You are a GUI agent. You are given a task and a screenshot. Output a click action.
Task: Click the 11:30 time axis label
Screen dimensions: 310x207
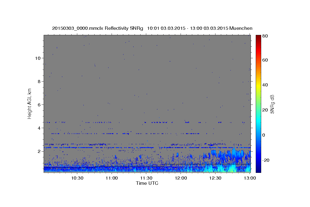click(x=146, y=178)
